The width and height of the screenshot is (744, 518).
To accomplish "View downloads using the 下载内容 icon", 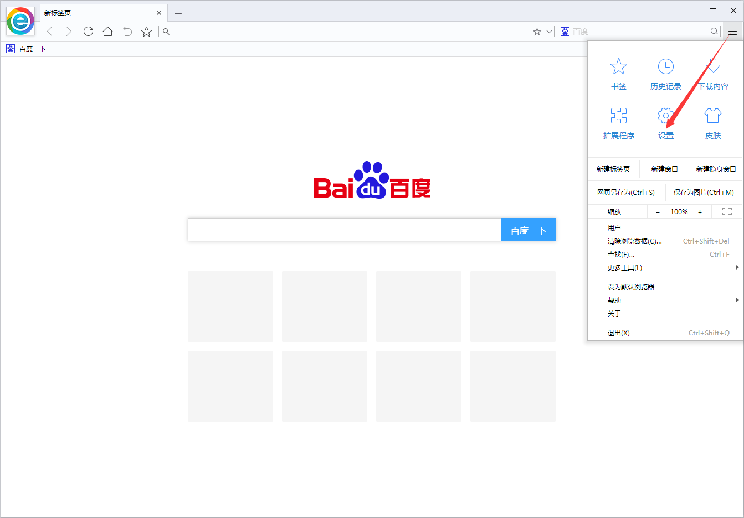I will pyautogui.click(x=712, y=65).
